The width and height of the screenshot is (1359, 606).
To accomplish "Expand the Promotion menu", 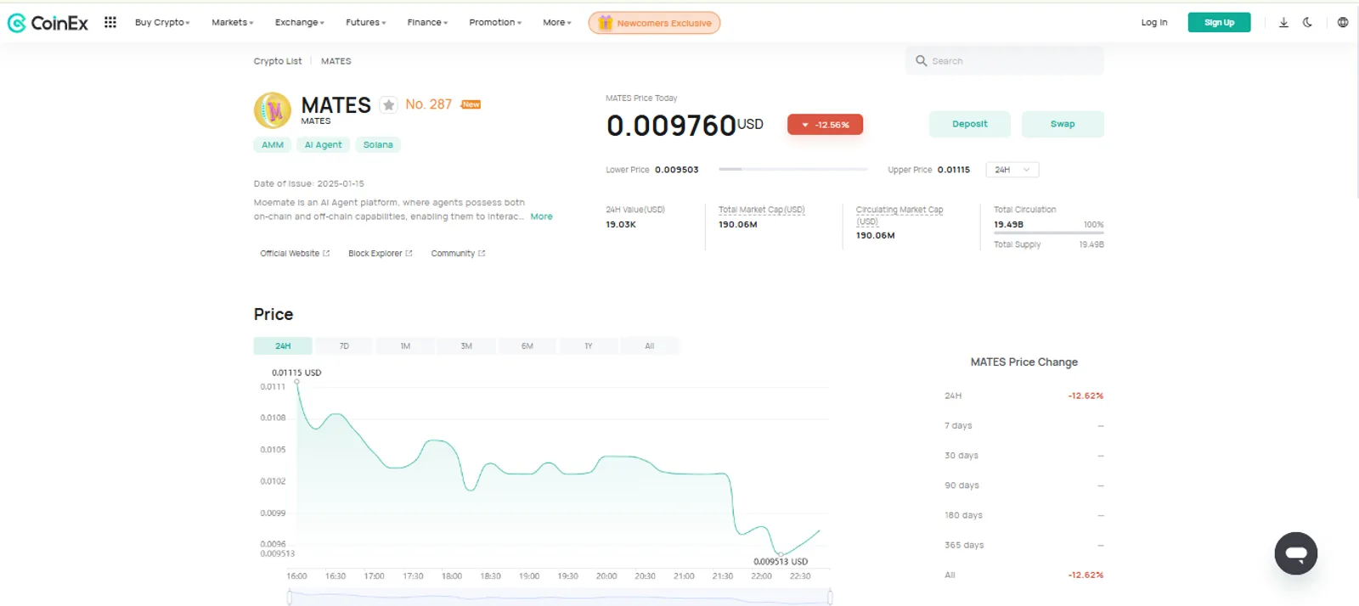I will 495,23.
